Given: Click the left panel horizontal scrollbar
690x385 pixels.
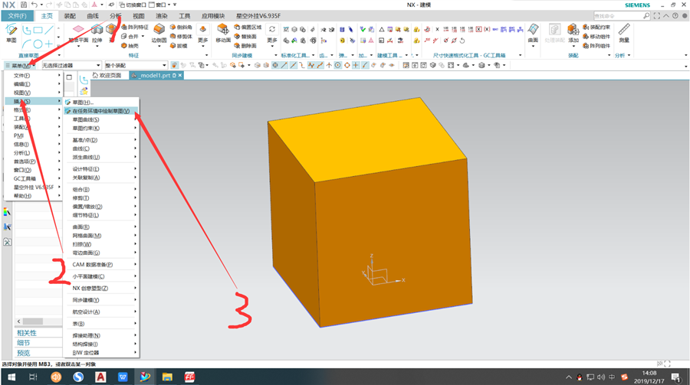Looking at the screenshot, I should 39,321.
